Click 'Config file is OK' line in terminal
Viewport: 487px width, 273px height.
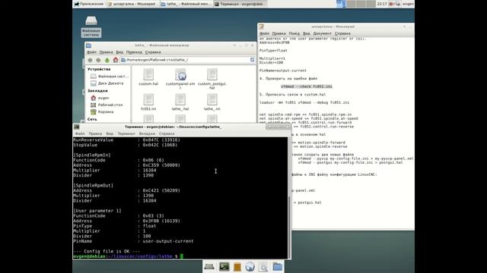point(107,251)
